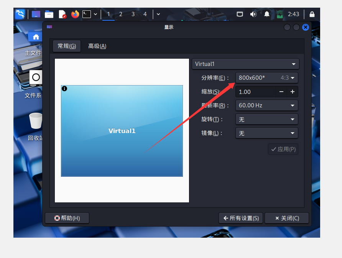Click the info icon on monitor preview
Viewport: 342px width, 258px height.
(x=64, y=89)
